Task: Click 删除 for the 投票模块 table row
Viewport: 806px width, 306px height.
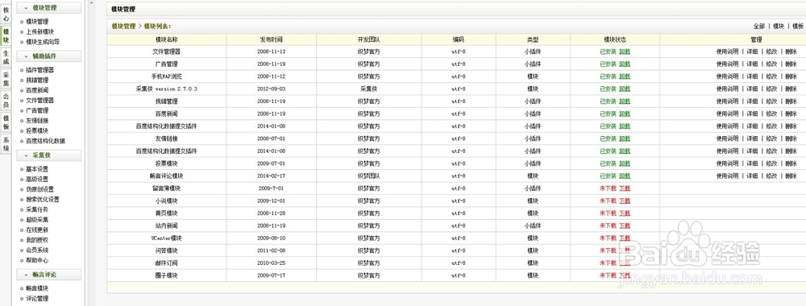Action: [x=791, y=163]
